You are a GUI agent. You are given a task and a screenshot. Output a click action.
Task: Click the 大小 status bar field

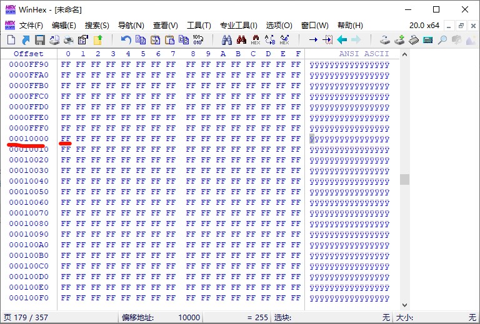point(436,318)
